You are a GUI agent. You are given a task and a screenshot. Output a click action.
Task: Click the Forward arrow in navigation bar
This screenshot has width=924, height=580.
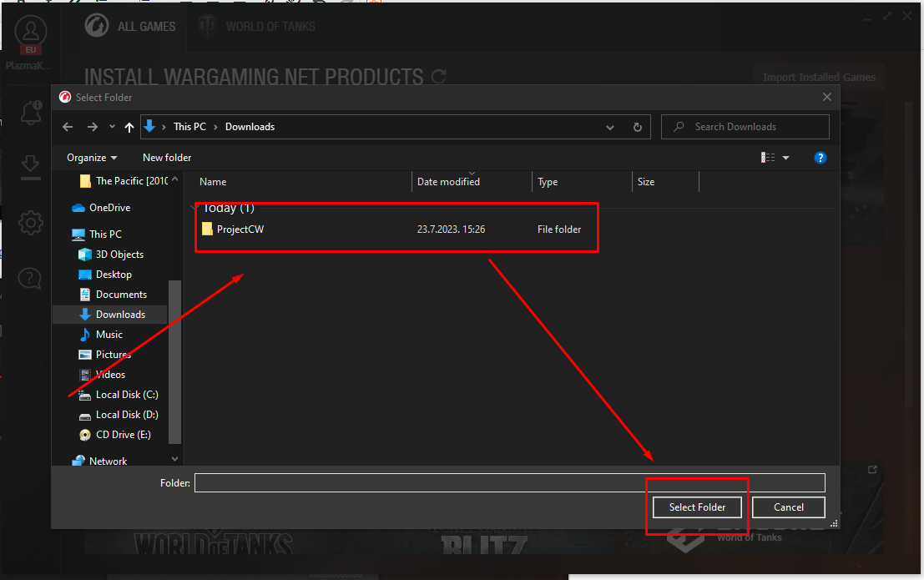pos(93,127)
